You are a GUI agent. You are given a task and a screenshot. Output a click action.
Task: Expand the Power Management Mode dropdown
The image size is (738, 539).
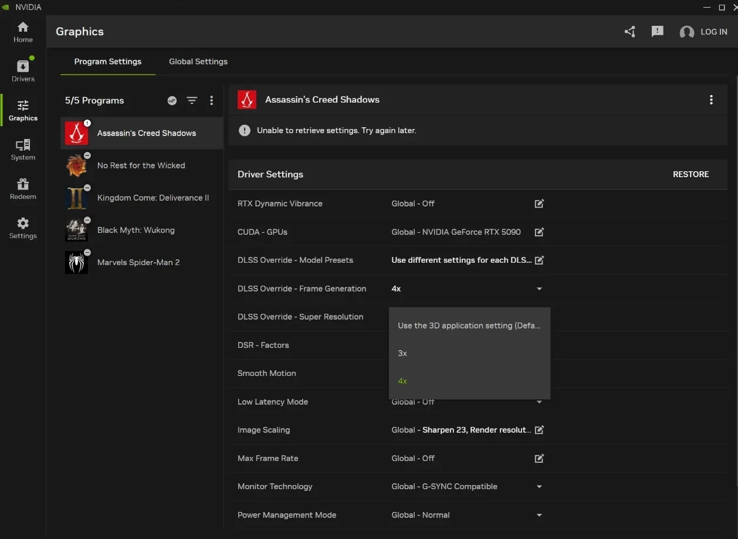click(539, 515)
